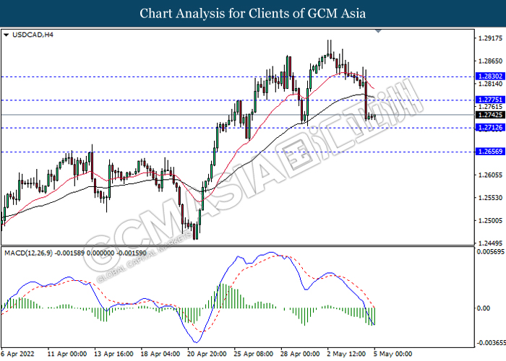
Task: Click the 1.24495 price scale value
Action: click(490, 243)
